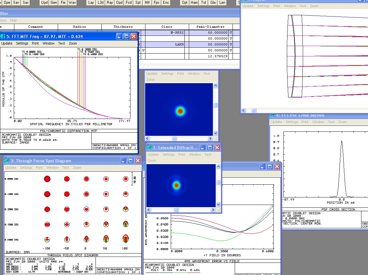Open Zoom menu in Spot Diagram window

(x=77, y=168)
